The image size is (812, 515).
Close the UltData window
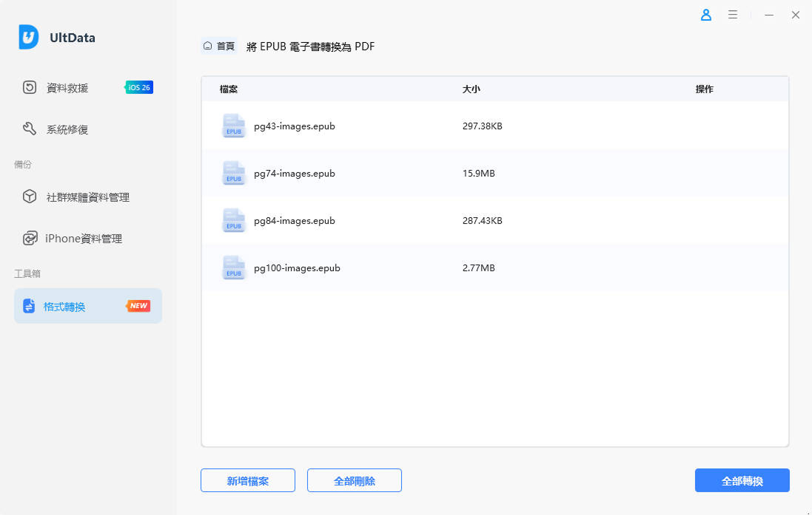[x=796, y=15]
